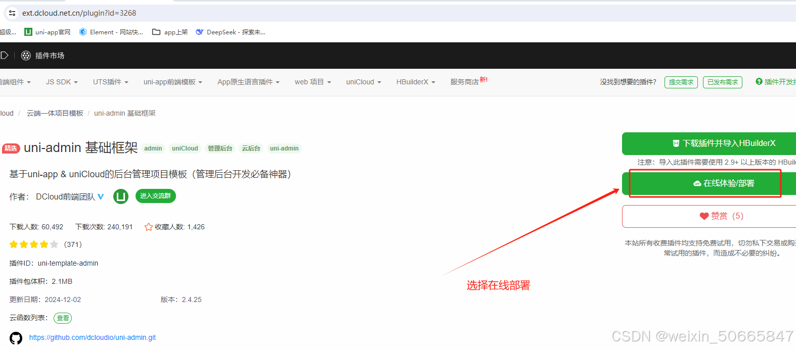Viewport: 796px width, 350px height.
Task: Click the 插件市场 logo icon
Action: click(26, 56)
